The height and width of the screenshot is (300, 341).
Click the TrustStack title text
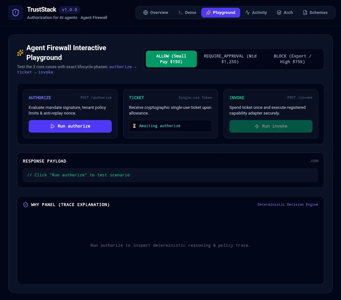click(42, 9)
